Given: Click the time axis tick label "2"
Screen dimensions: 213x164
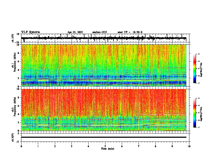Looking at the screenshot, I should [55, 146].
